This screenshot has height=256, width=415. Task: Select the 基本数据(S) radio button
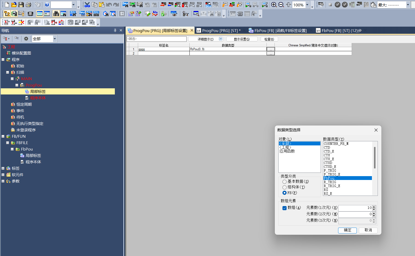tap(285, 182)
